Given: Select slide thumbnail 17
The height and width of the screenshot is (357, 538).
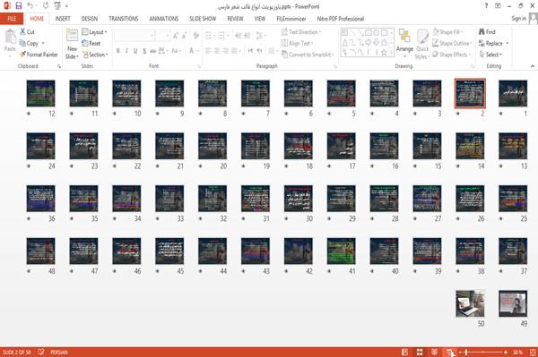Looking at the screenshot, I should pos(341,146).
